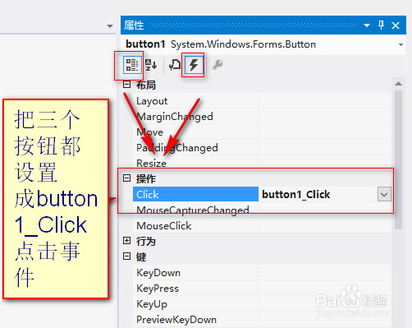412x328 pixels.
Task: Collapse the 布局 category
Action: click(126, 84)
